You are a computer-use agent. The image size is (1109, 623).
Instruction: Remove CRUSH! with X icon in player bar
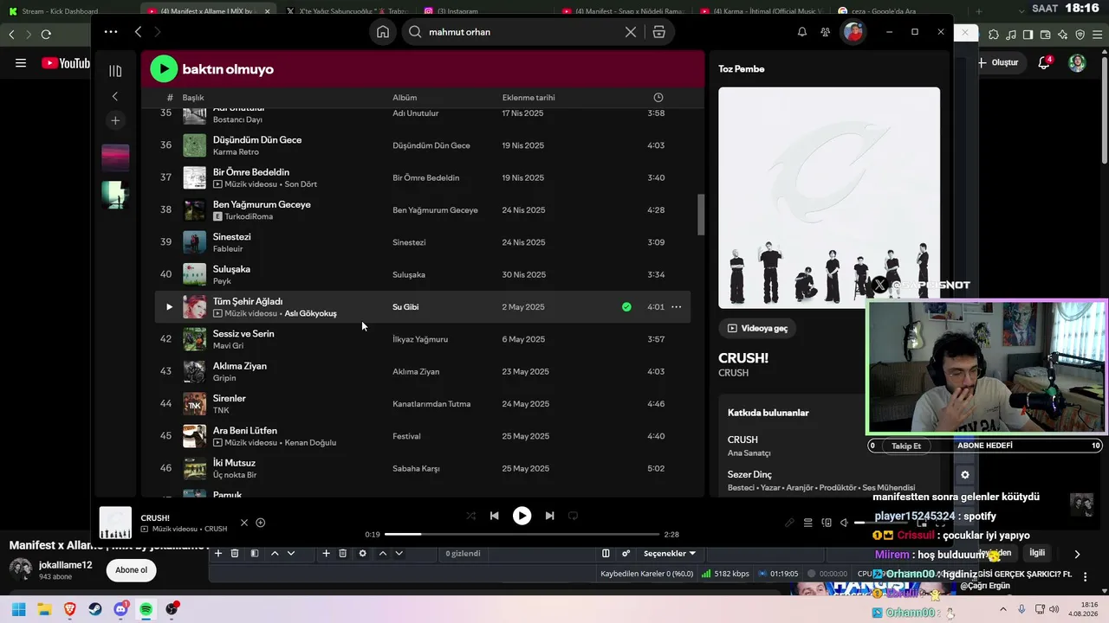point(244,523)
